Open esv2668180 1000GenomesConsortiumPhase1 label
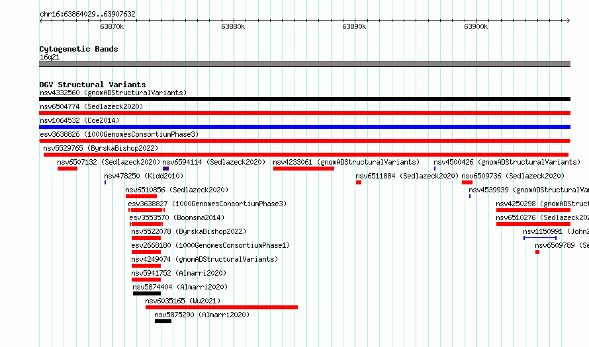Viewport: 589px width, 347px height. (x=210, y=245)
